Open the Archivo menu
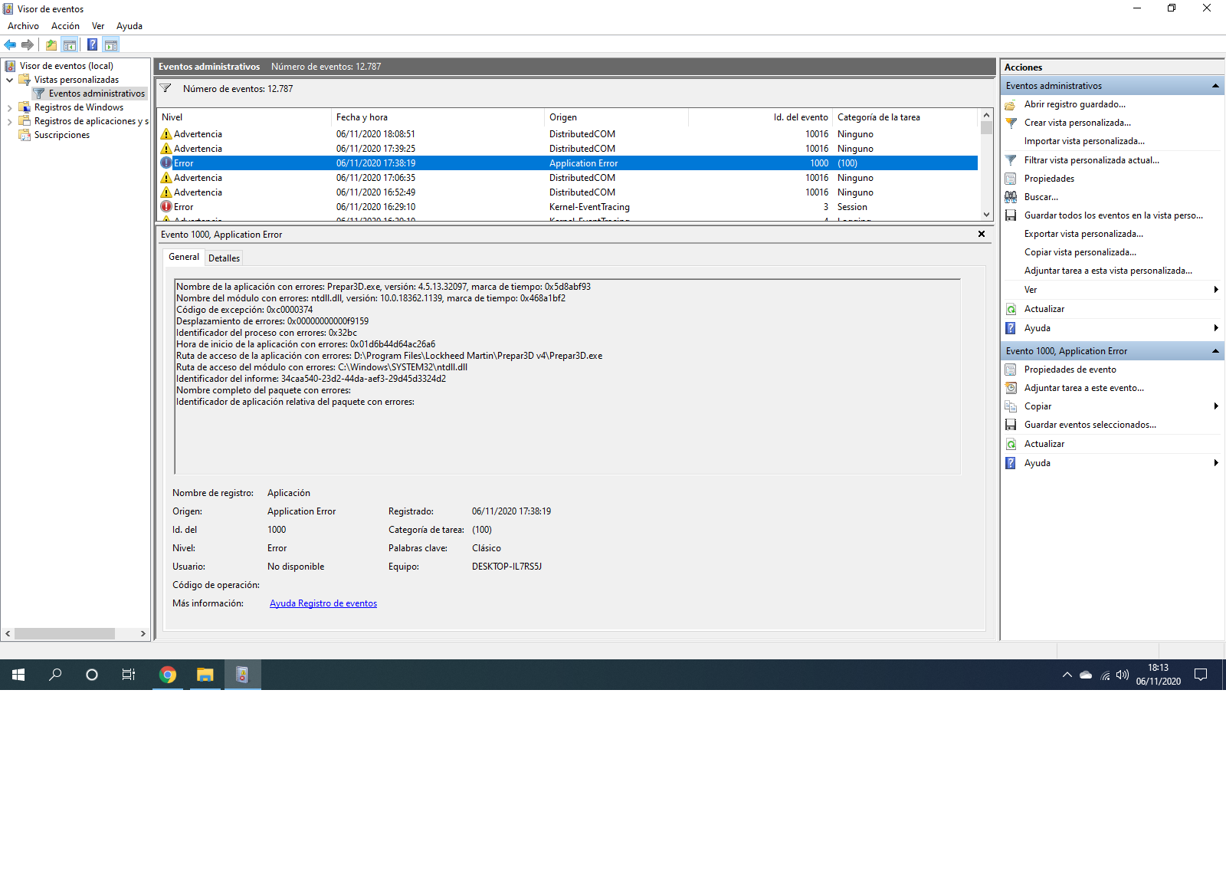Viewport: 1226px width, 874px height. tap(23, 26)
